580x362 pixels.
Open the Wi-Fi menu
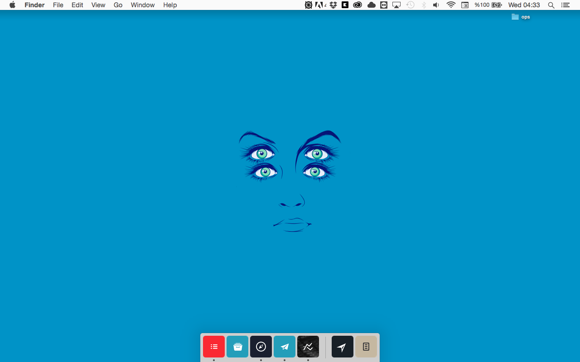(451, 5)
